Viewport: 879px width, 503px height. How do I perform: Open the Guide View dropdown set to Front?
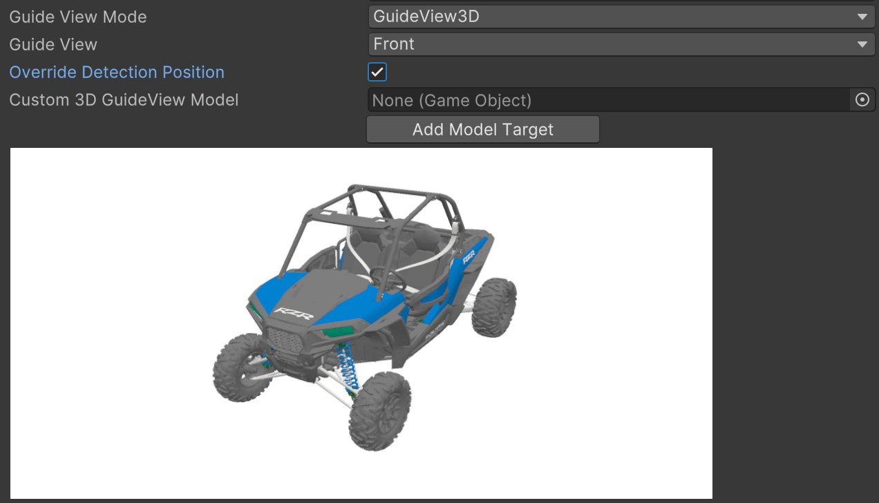(x=621, y=44)
